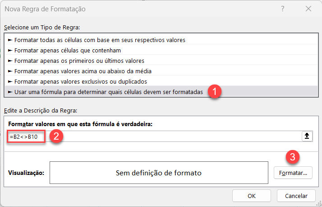Click the Cancelar button
This screenshot has height=207, width=322.
(296, 196)
